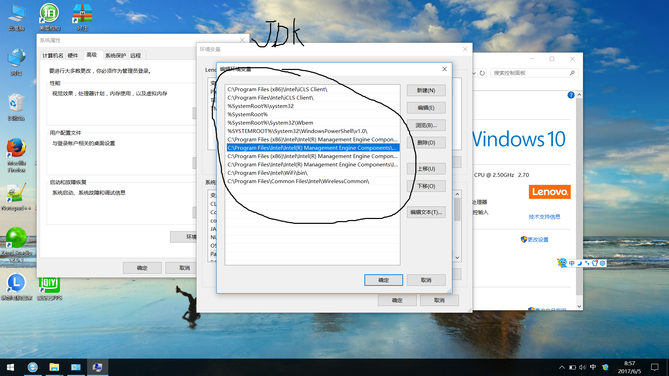Click the input method toolbar mascot icon
Image resolution: width=669 pixels, height=376 pixels.
point(562,263)
